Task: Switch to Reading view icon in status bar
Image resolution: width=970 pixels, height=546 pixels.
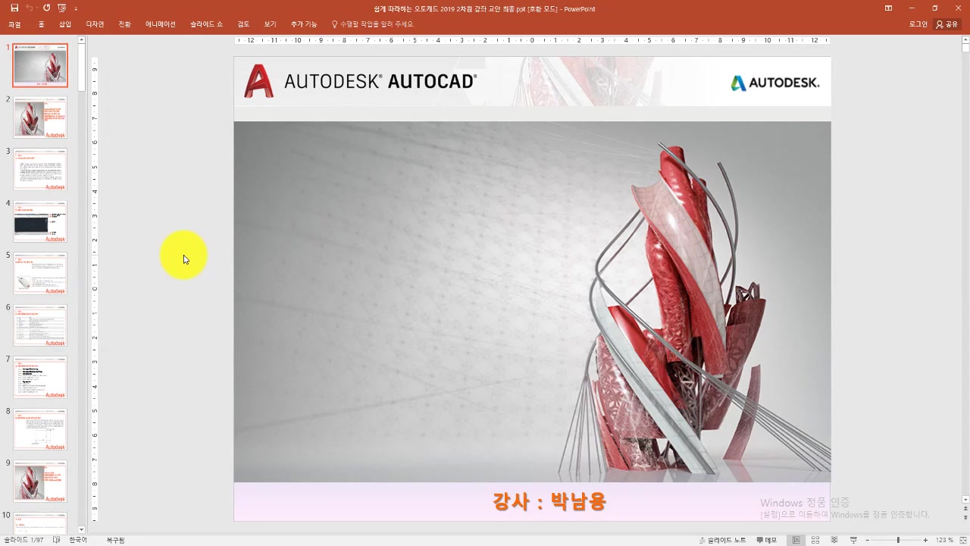Action: click(x=834, y=540)
